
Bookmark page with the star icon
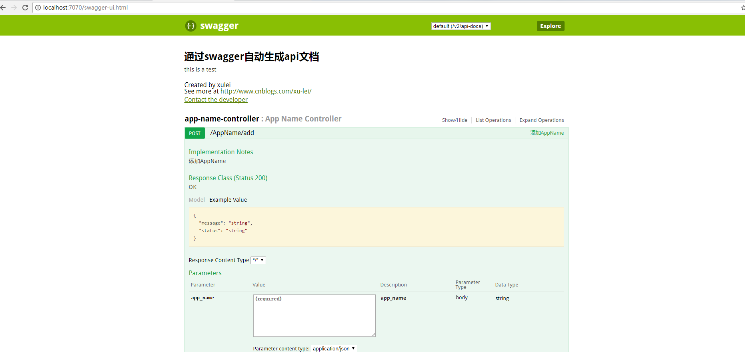click(x=743, y=8)
